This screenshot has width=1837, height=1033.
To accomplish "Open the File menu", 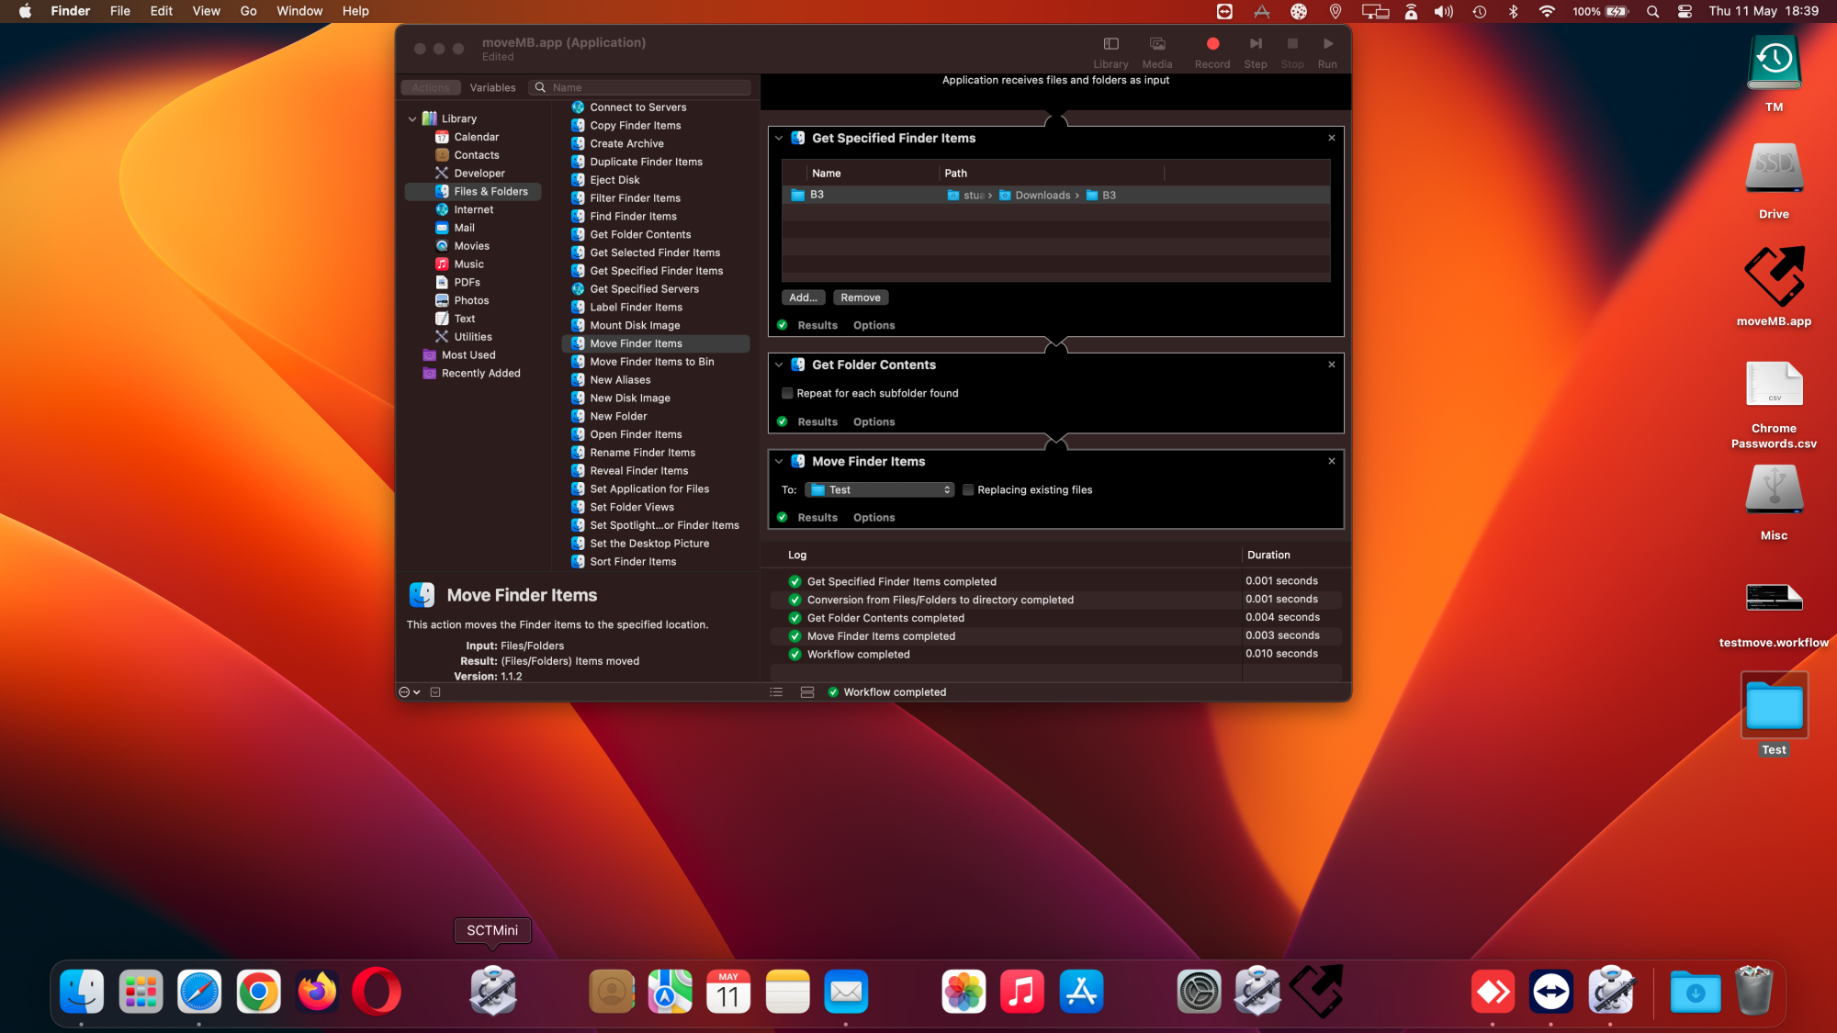I will point(119,11).
